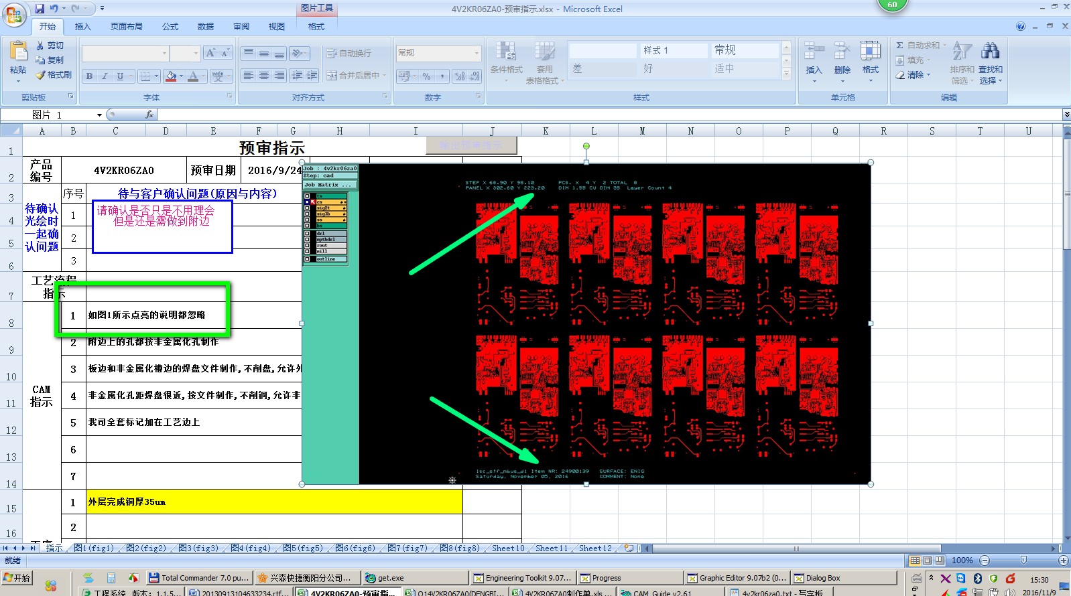This screenshot has width=1071, height=596.
Task: Select the Format Painter brush
Action: 40,75
